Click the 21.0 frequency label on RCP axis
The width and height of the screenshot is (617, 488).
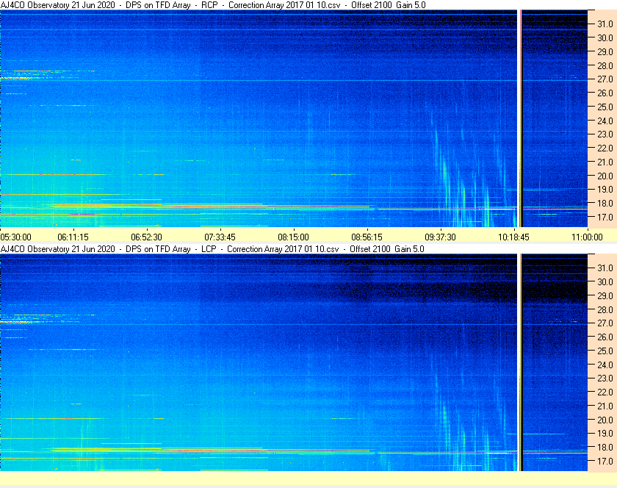pyautogui.click(x=605, y=162)
